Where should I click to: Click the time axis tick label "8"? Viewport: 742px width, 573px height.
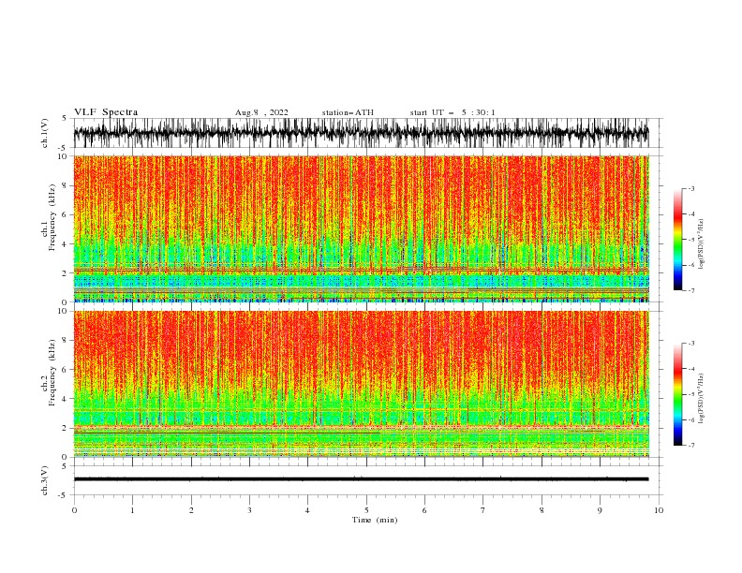[542, 510]
